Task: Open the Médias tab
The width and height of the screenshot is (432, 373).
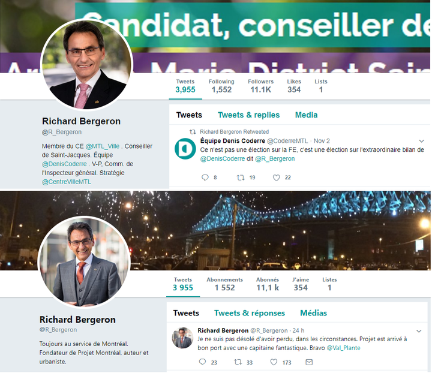Action: [313, 313]
